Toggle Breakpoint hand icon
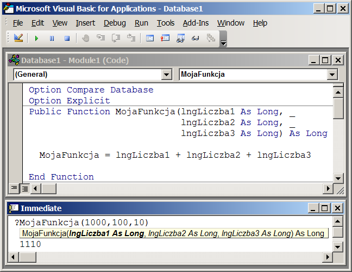 point(85,38)
